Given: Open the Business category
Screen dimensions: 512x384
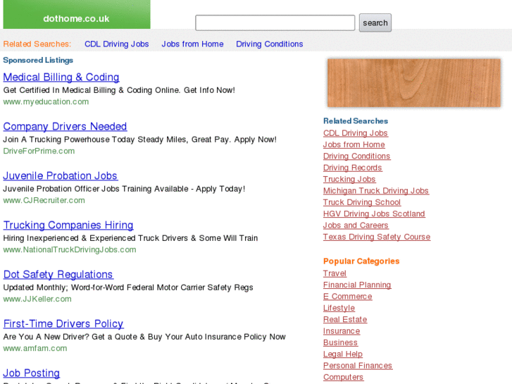Looking at the screenshot, I should [x=340, y=342].
